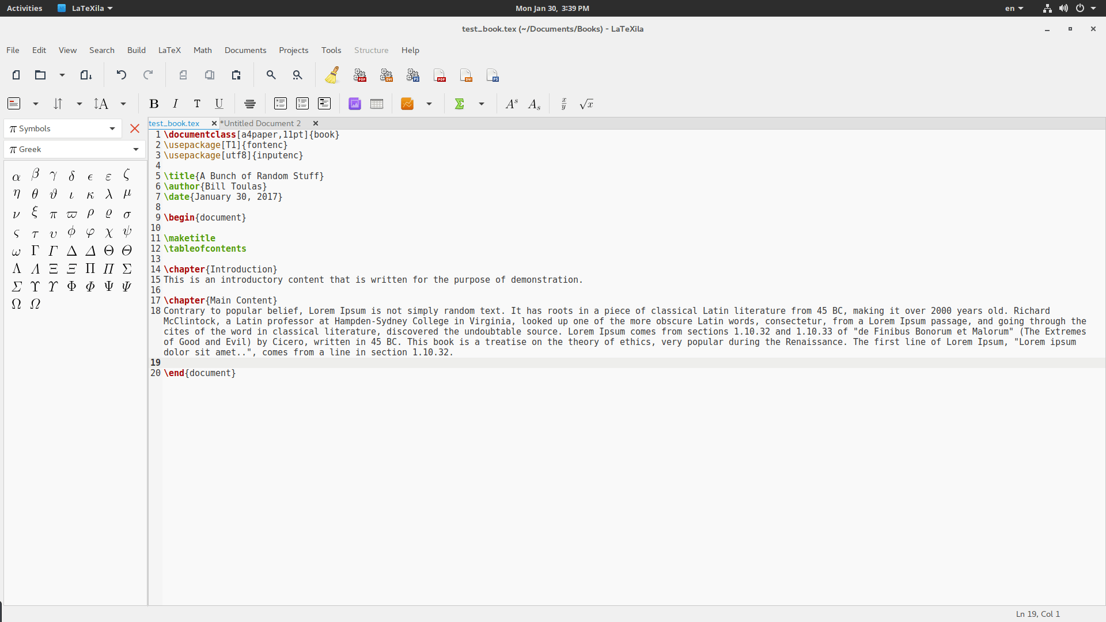1106x622 pixels.
Task: View the PDF output file
Action: (x=440, y=75)
